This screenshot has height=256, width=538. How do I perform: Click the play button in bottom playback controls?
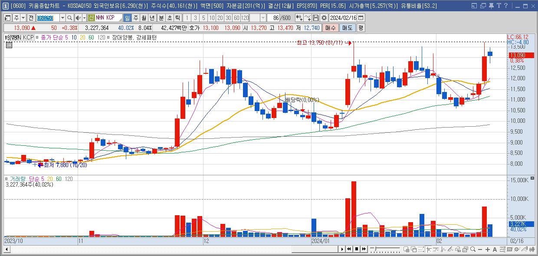342,249
